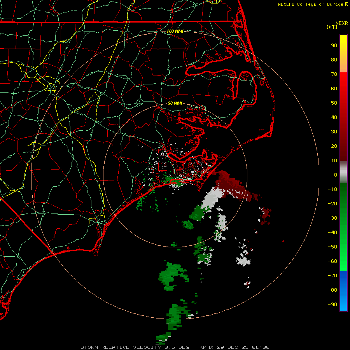350x350 pixels.
Task: Click the Storm Relative Velocity caption text
Action: pyautogui.click(x=175, y=347)
